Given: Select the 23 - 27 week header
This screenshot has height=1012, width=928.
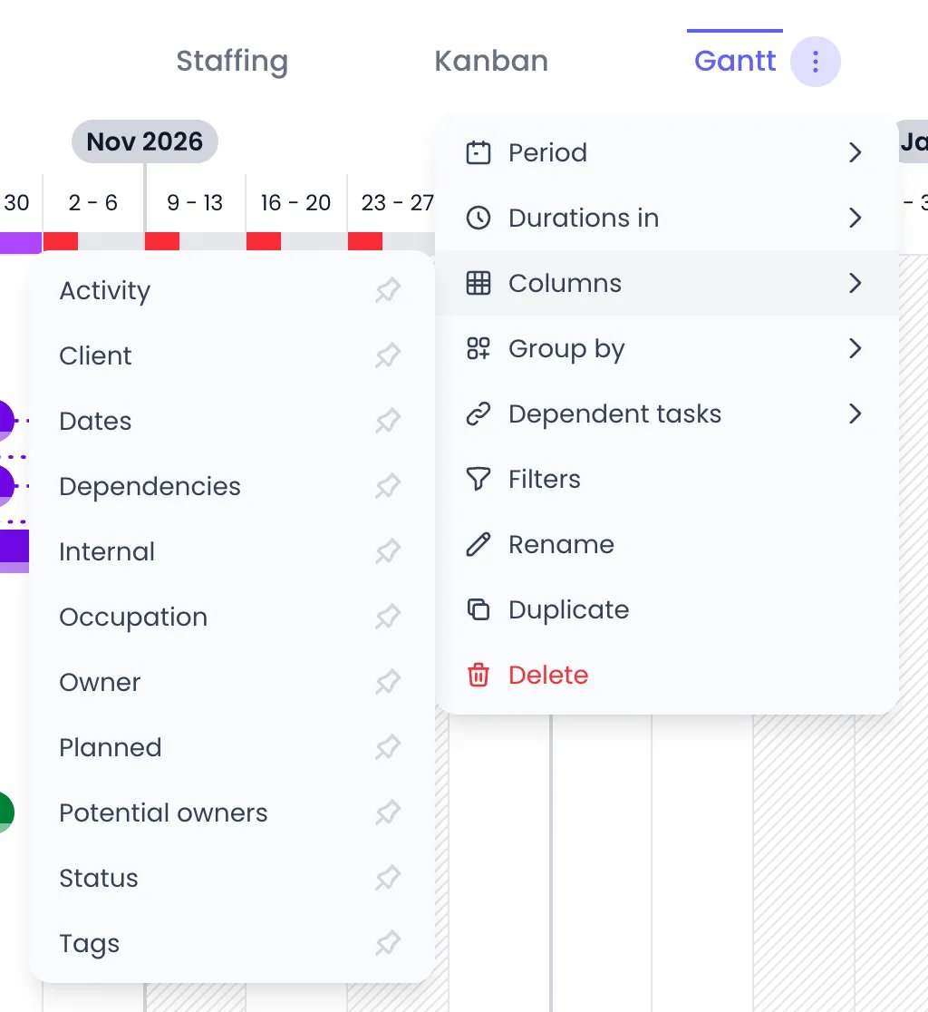Looking at the screenshot, I should click(x=395, y=202).
